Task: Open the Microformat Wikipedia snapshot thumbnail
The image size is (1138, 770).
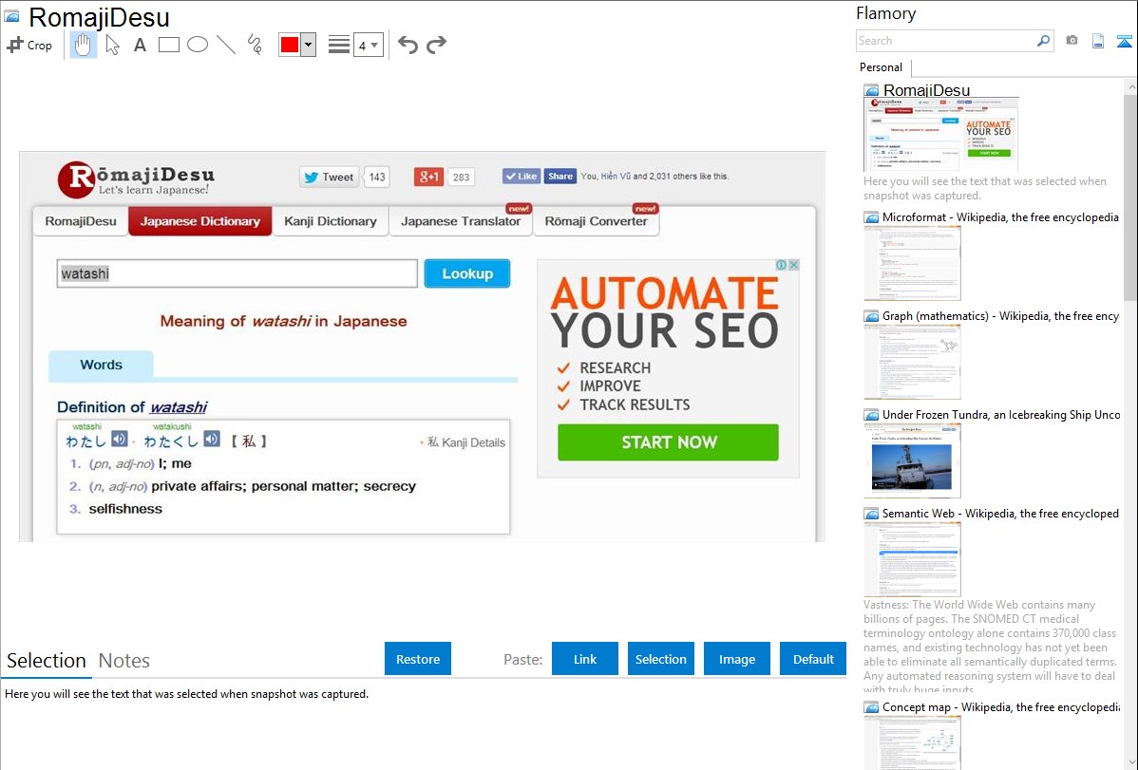Action: coord(912,263)
